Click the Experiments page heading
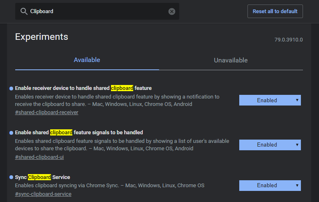The width and height of the screenshot is (319, 202). (x=42, y=37)
